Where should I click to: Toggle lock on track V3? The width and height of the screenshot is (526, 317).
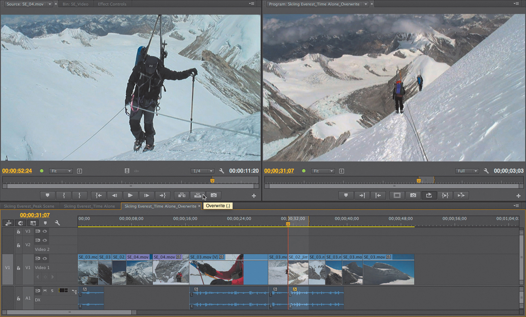click(x=18, y=232)
